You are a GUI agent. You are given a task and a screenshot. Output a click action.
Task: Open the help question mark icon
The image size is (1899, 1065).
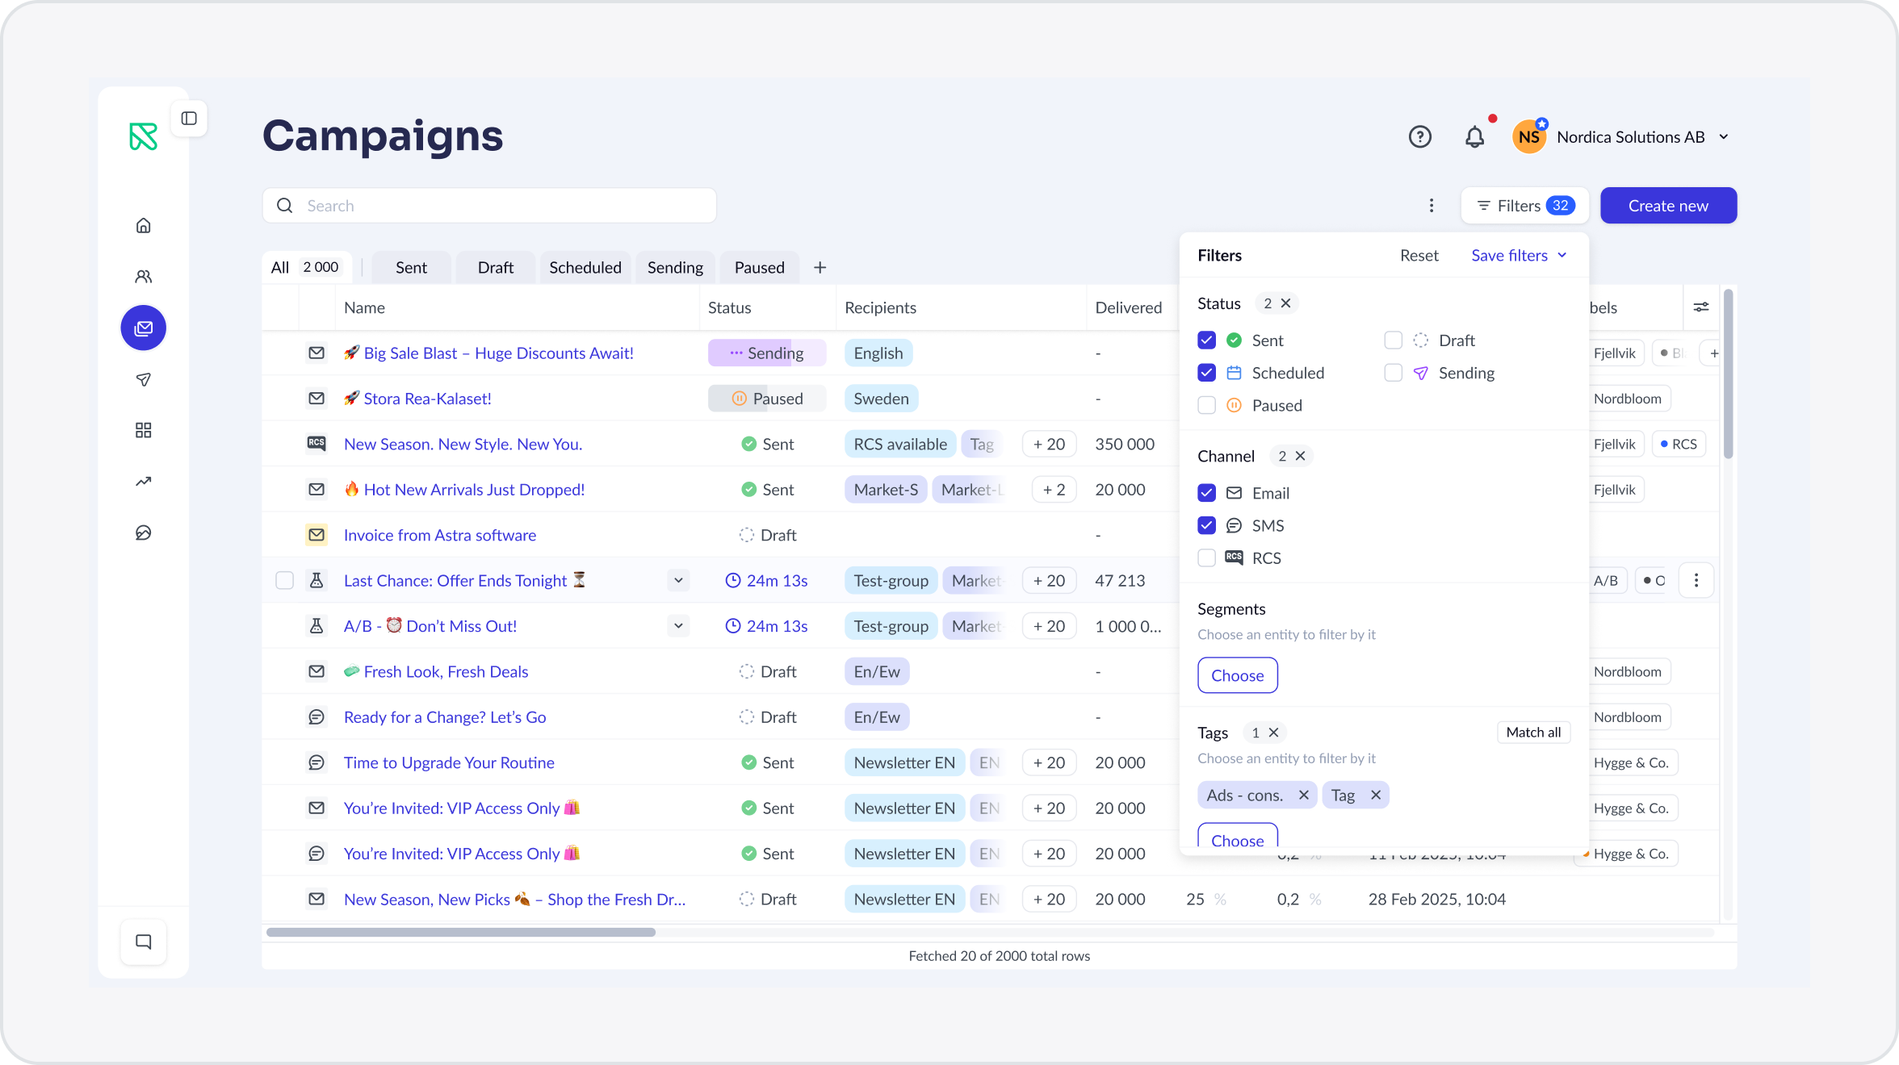coord(1420,137)
